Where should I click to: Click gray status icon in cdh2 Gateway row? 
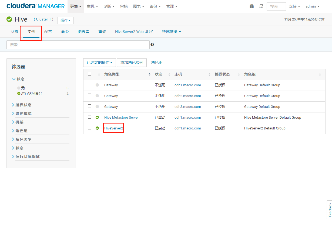pos(97,96)
